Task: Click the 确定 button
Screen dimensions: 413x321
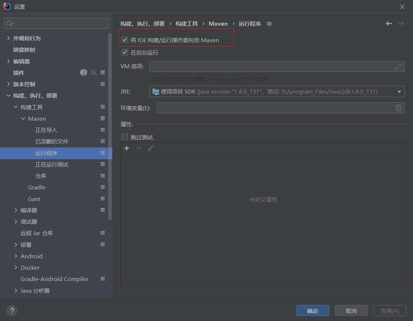Action: point(313,310)
